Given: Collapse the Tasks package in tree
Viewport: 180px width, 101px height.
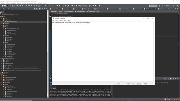Looking at the screenshot, I should point(2,27).
